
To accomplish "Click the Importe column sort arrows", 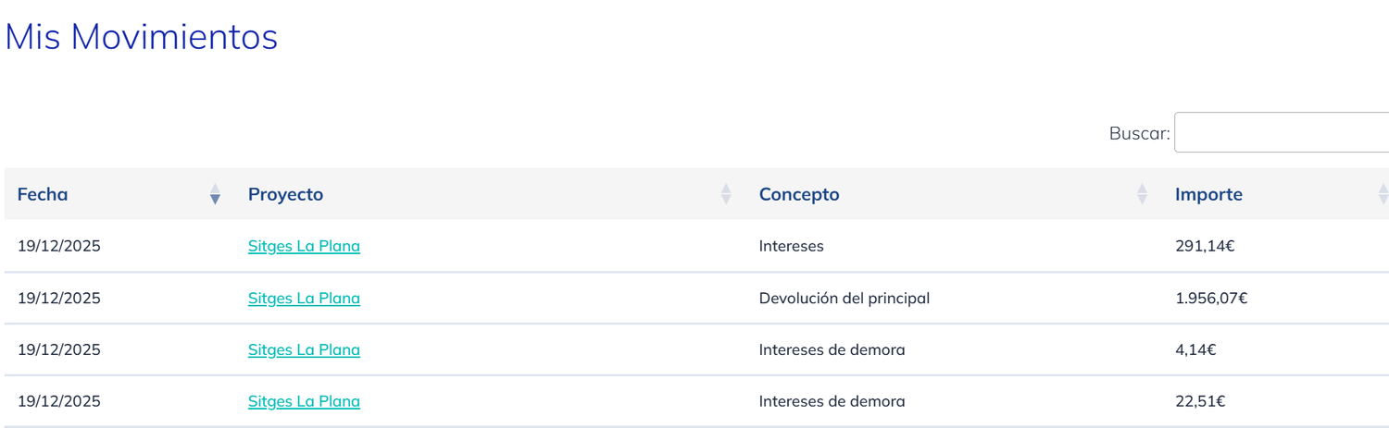I will [1383, 194].
